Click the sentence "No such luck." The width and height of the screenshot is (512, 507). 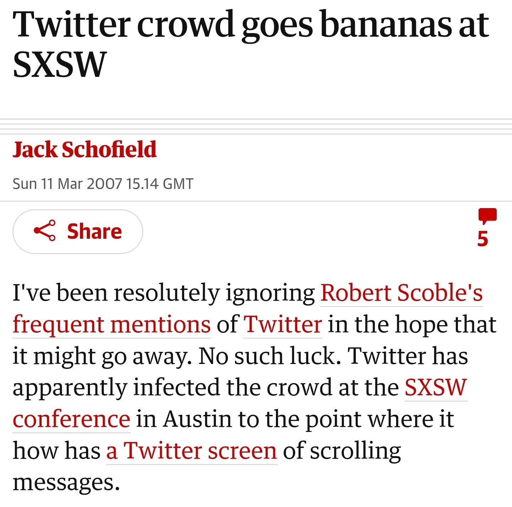(267, 356)
